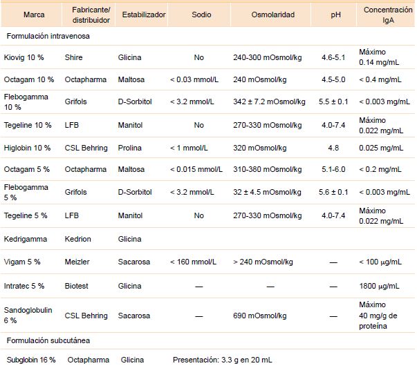Click the Formulación intravenosa section row
The image size is (417, 368).
tap(48, 35)
